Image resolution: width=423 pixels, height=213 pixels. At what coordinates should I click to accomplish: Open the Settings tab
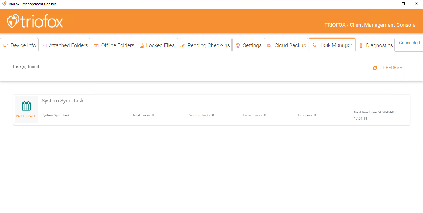coord(248,45)
